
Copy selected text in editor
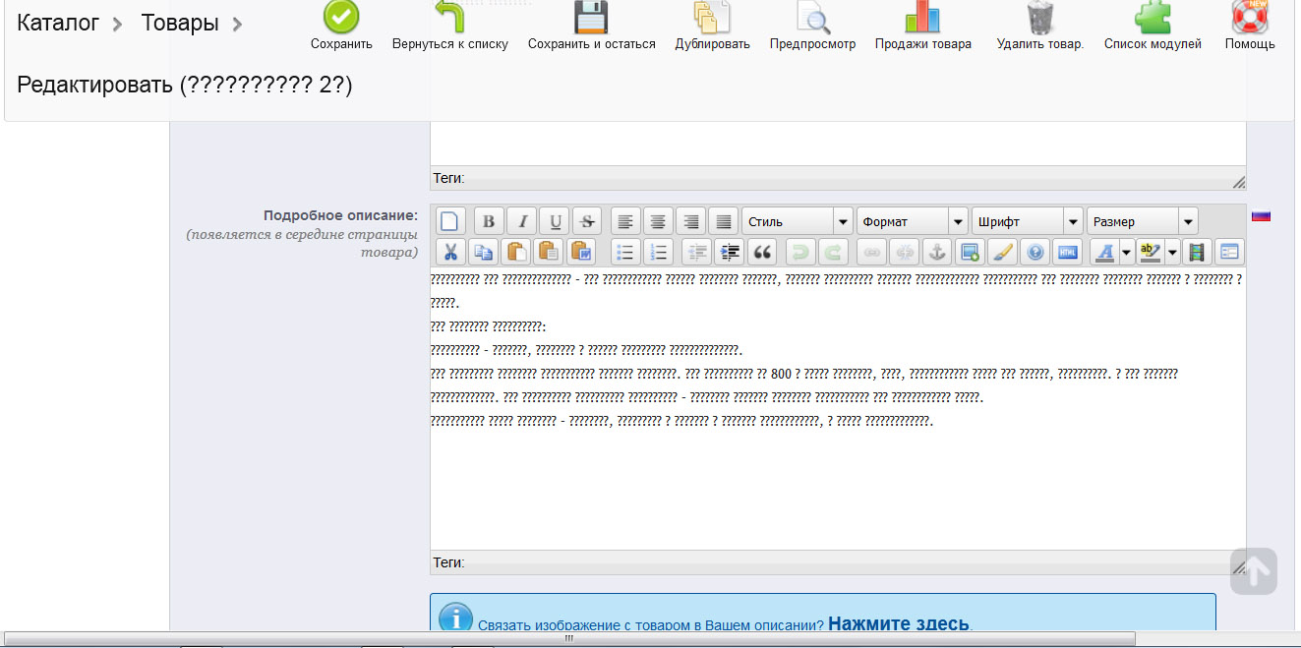(483, 252)
